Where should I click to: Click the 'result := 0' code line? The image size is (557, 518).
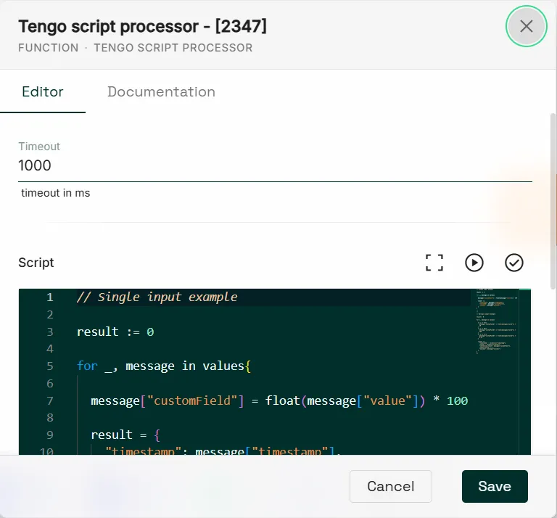click(x=115, y=332)
